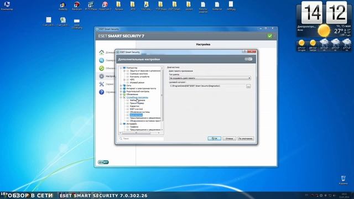This screenshot has width=354, height=199.
Task: Click the help question button in dialog title bar
Action: click(244, 51)
